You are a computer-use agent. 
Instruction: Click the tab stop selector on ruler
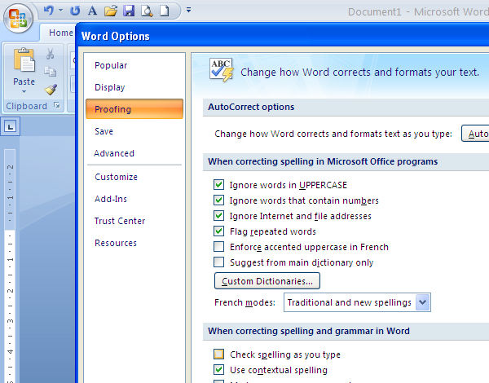[x=11, y=126]
